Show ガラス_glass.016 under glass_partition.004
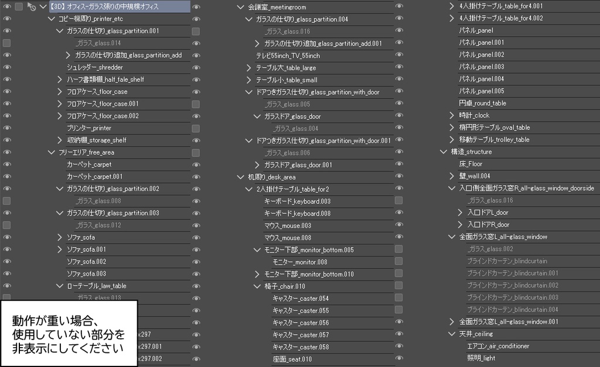Screen dimensions: 600x367 [196, 32]
